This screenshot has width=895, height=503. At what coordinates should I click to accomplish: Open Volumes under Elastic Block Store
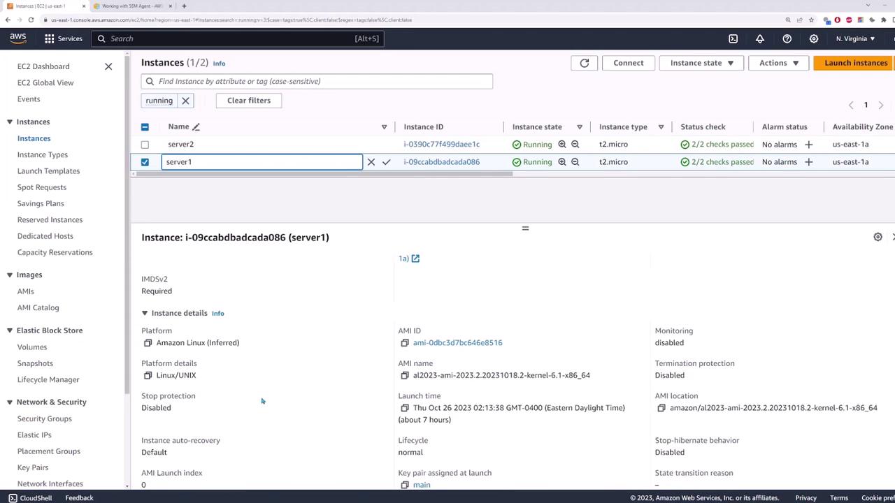[32, 347]
